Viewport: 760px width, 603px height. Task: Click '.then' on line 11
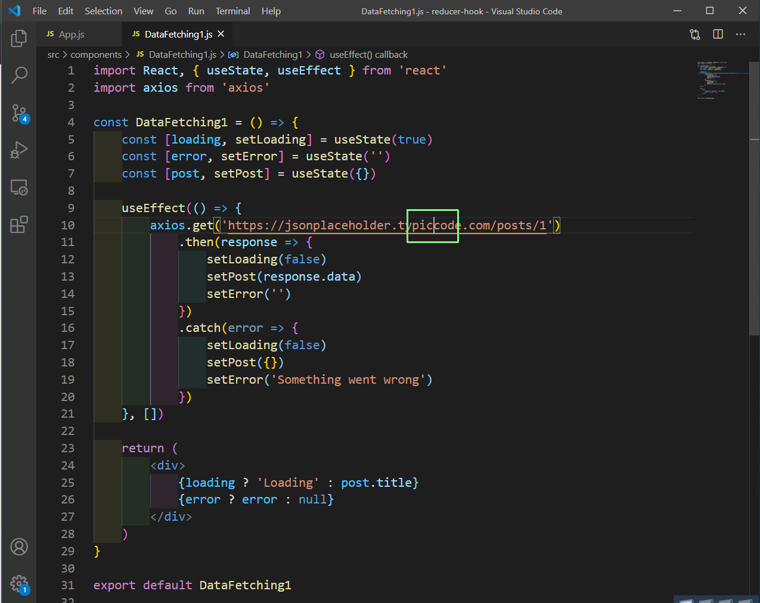point(196,242)
